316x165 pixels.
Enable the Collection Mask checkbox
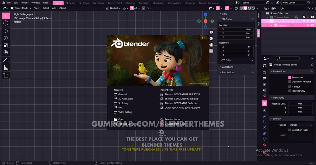pyautogui.click(x=290, y=130)
